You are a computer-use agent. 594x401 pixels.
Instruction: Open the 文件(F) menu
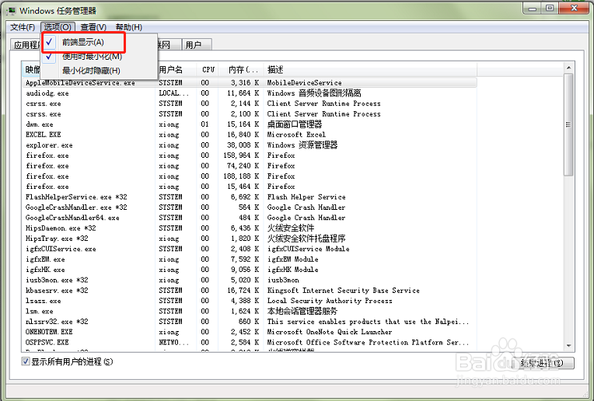tap(23, 27)
